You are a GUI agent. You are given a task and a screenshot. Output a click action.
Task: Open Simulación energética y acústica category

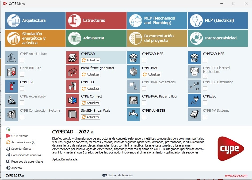pyautogui.click(x=35, y=38)
